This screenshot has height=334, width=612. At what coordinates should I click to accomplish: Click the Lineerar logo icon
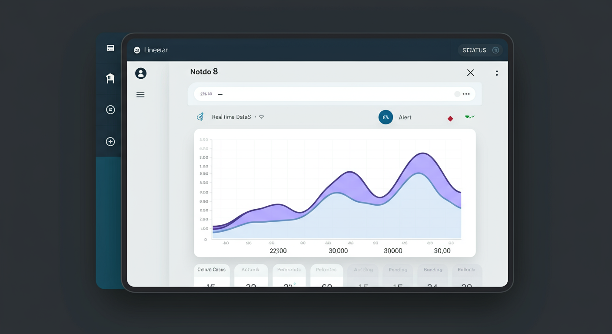(137, 50)
